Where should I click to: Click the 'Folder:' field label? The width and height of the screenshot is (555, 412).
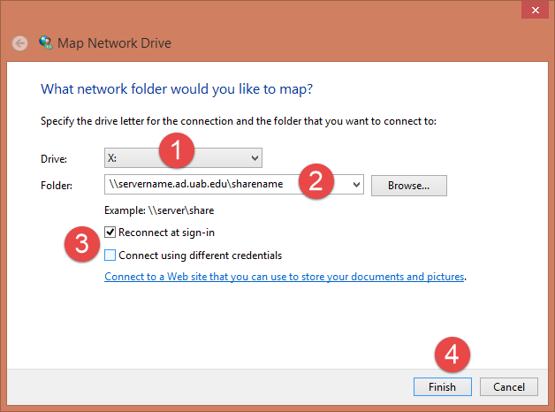(x=57, y=186)
